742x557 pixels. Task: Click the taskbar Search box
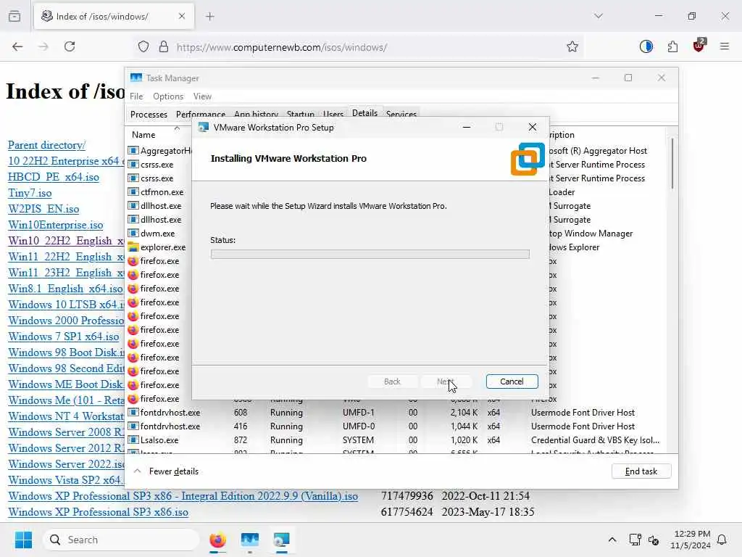121,540
